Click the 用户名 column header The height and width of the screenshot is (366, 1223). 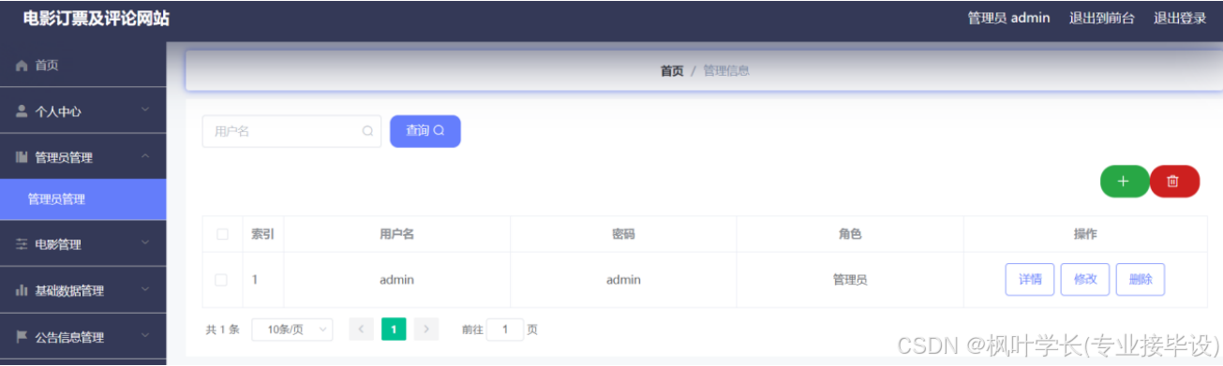397,234
